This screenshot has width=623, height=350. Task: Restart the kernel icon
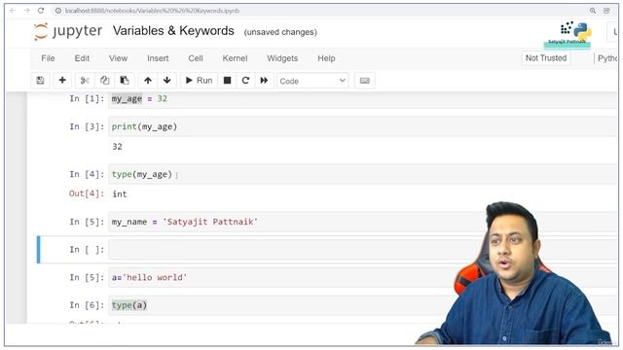coord(245,81)
